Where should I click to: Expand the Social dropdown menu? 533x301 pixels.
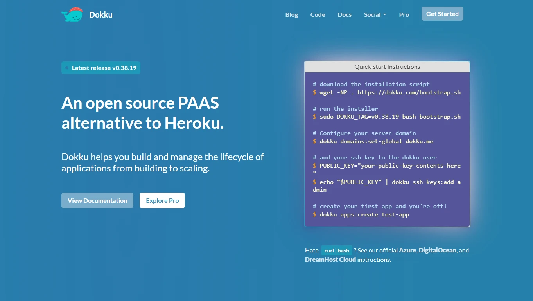375,15
